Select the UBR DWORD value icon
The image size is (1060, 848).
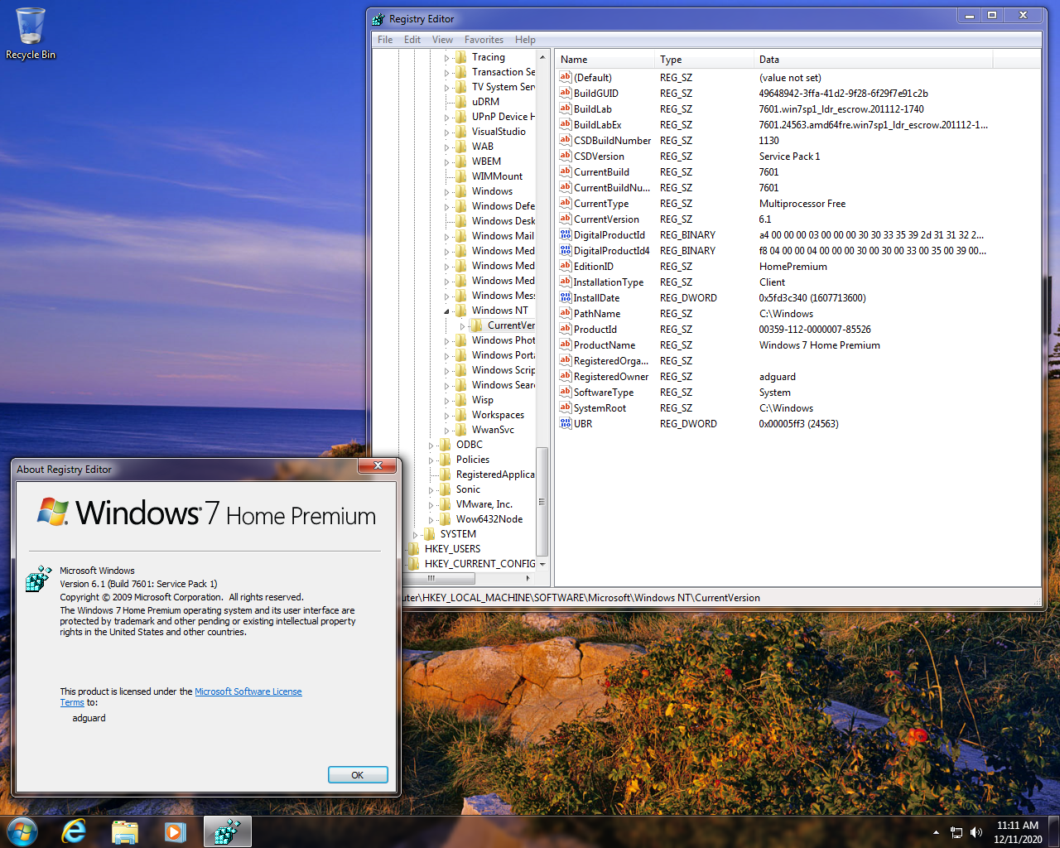566,423
